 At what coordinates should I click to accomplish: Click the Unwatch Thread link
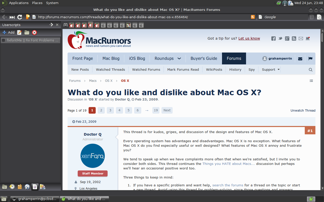point(303,111)
